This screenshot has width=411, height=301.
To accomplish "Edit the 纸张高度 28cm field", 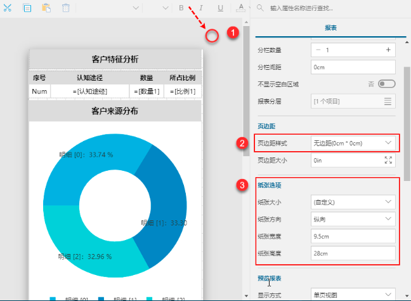I will (x=353, y=253).
